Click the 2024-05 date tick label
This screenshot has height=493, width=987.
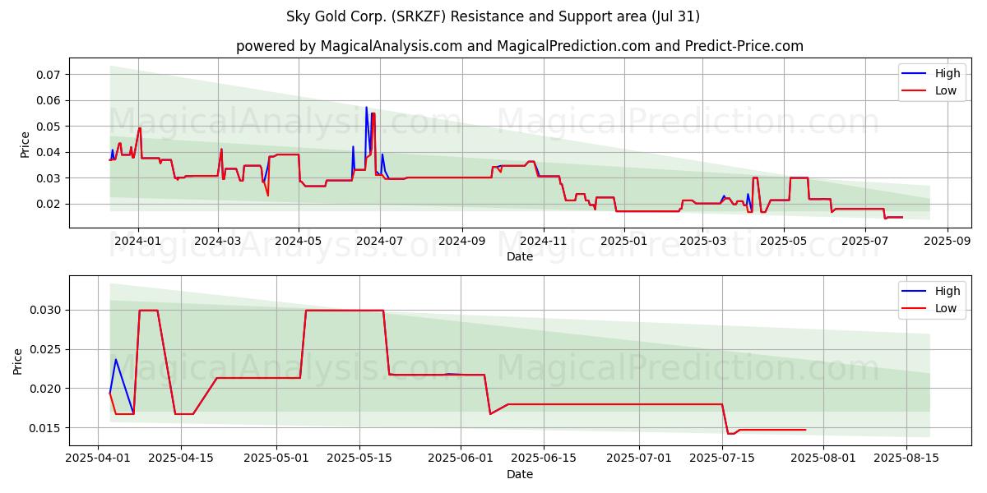click(x=298, y=241)
